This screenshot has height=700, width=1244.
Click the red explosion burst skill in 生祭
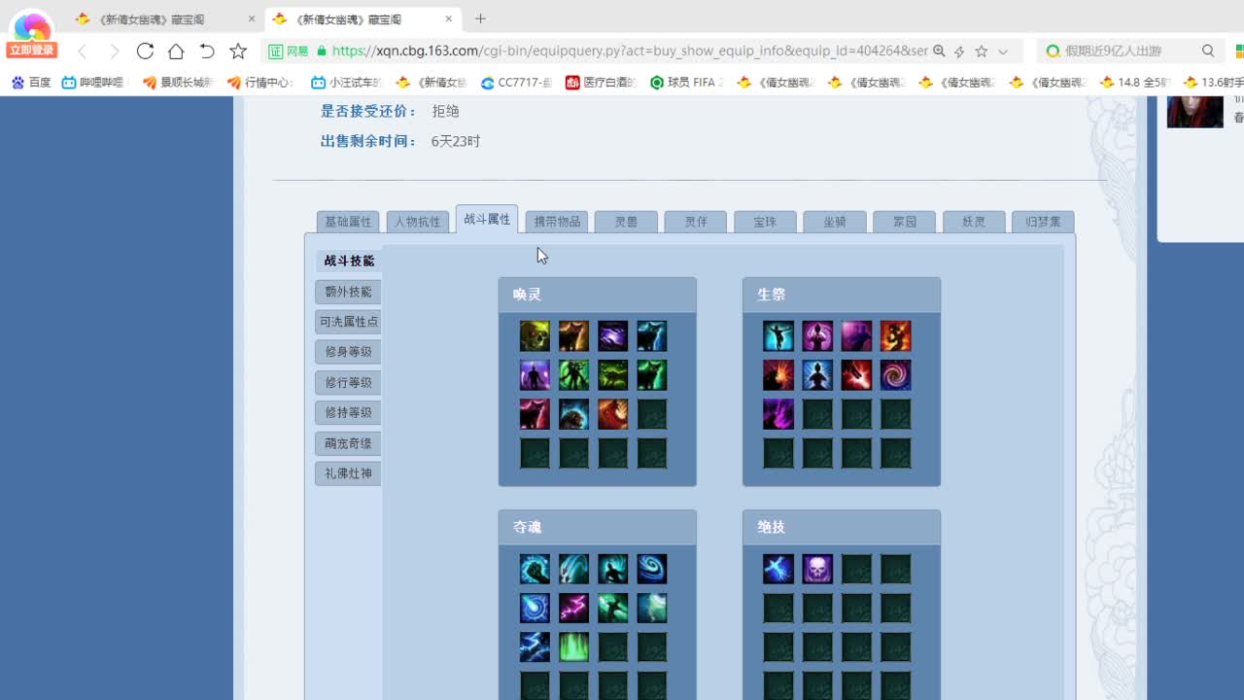coord(778,375)
